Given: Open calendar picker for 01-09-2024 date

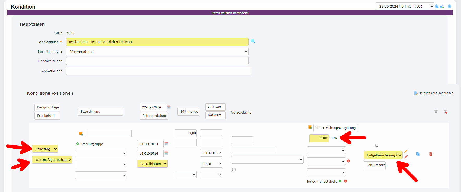Looking at the screenshot, I should 166,144.
